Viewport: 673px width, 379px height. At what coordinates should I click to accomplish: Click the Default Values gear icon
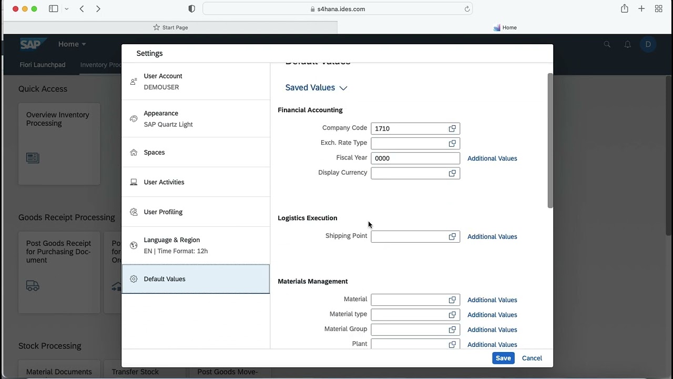tap(134, 279)
